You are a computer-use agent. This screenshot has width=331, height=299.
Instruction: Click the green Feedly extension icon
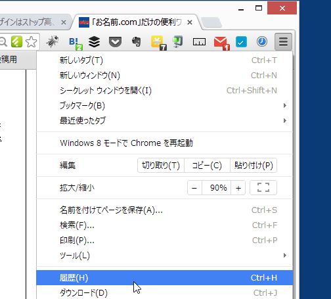tap(16, 41)
